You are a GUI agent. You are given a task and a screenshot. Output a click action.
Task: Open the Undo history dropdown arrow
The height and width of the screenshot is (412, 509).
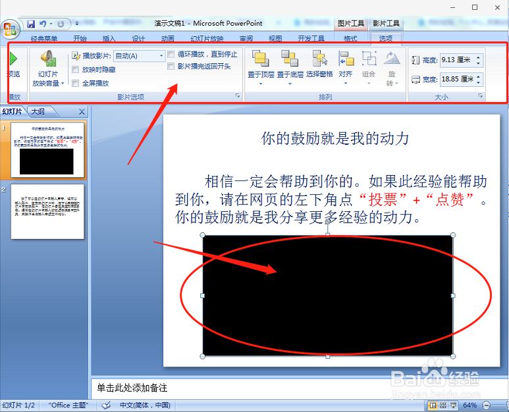tap(51, 24)
